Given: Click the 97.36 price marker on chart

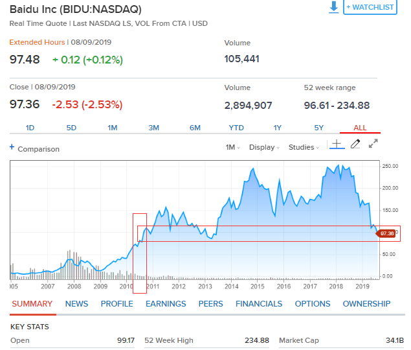Looking at the screenshot, I should coord(386,233).
